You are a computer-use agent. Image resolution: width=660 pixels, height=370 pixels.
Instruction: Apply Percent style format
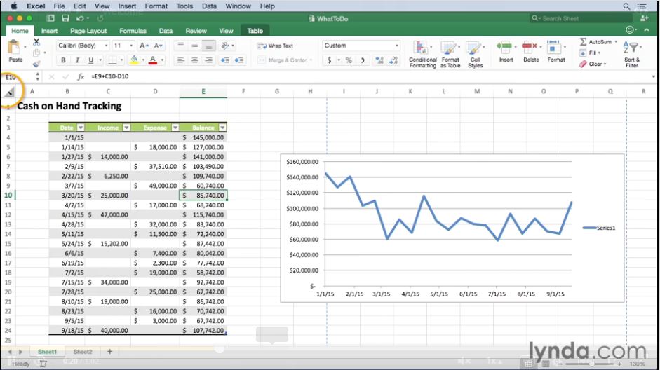click(x=349, y=60)
